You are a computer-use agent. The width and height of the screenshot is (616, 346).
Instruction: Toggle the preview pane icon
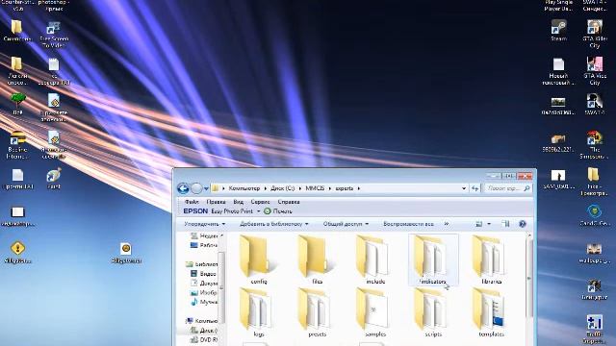[505, 224]
